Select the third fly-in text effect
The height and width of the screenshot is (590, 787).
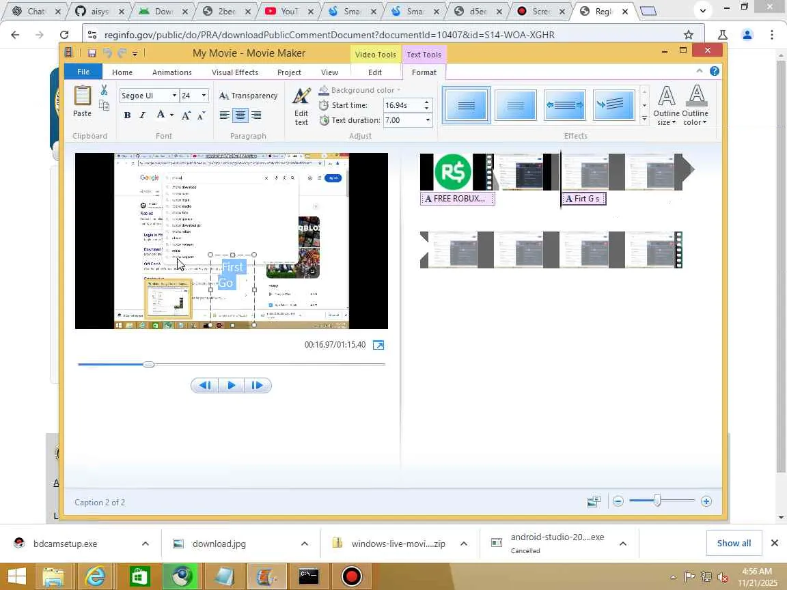click(x=565, y=105)
